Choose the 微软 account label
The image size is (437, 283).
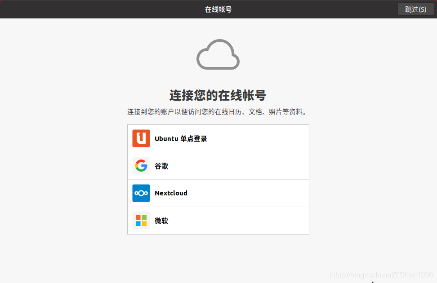click(x=161, y=221)
